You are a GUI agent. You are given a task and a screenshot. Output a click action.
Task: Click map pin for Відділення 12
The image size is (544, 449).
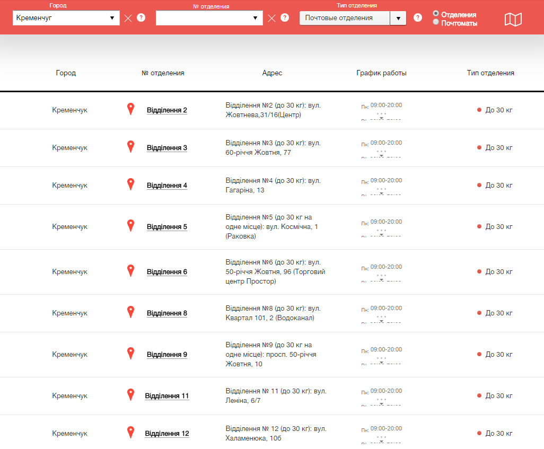[x=130, y=433]
